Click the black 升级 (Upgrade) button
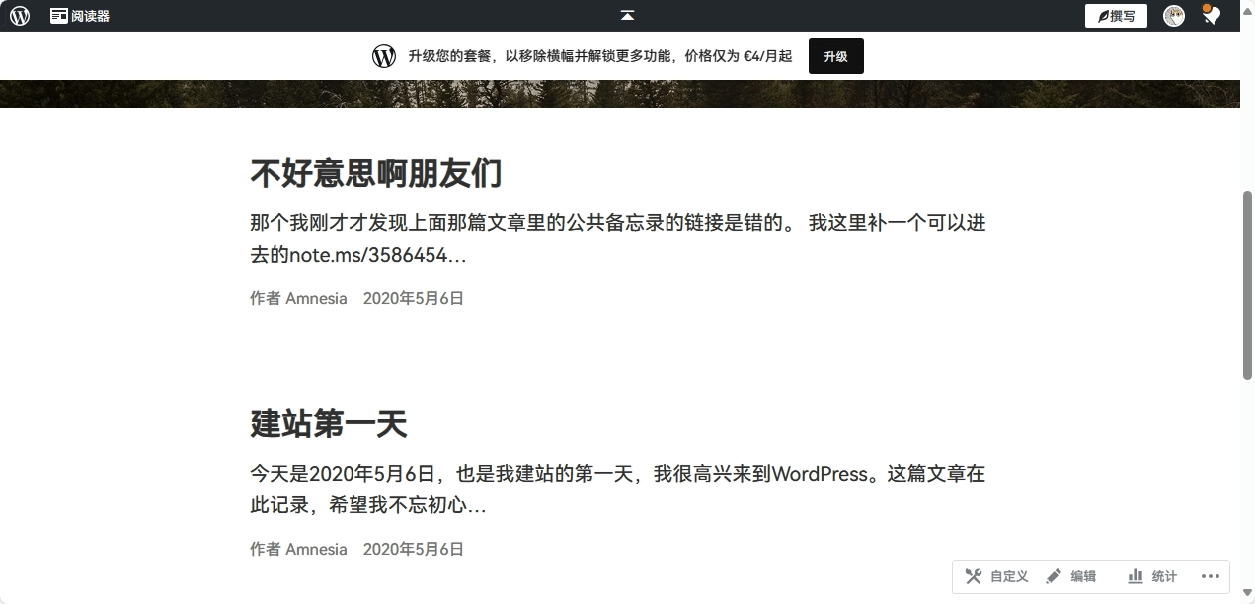Viewport: 1255px width, 604px height. click(x=835, y=56)
